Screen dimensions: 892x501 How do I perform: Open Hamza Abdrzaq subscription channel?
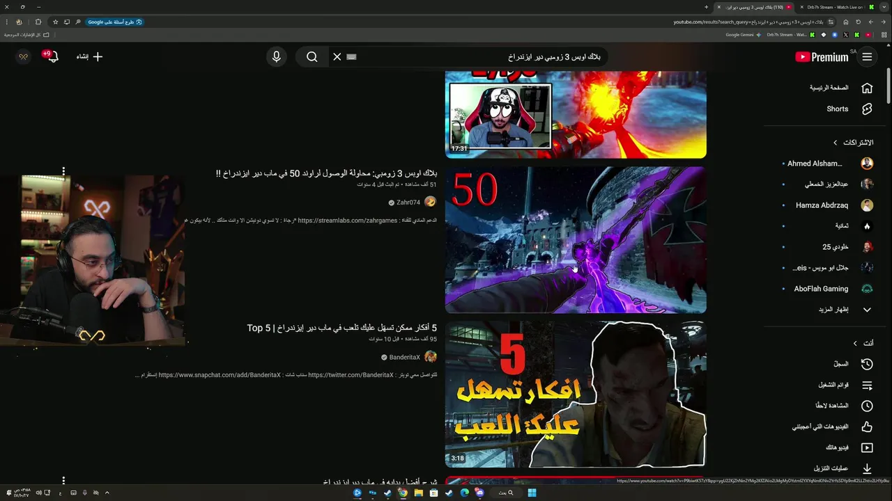pos(829,205)
